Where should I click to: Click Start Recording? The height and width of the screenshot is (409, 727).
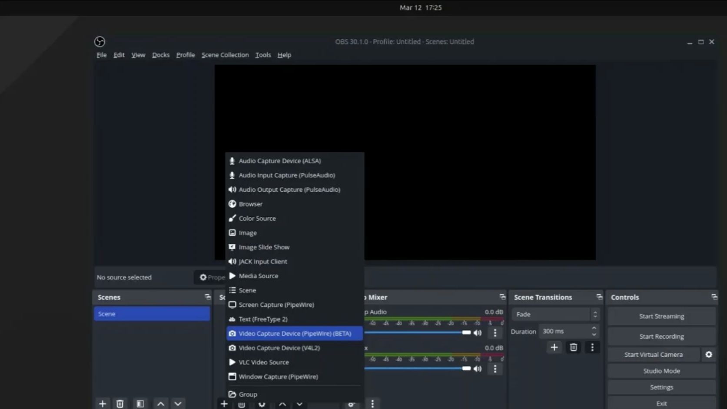(661, 336)
